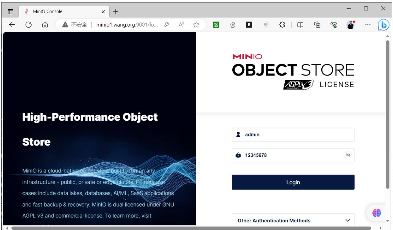Click the scroll-right arrow of the horizontal scrollbar
393x230 pixels.
[381, 227]
